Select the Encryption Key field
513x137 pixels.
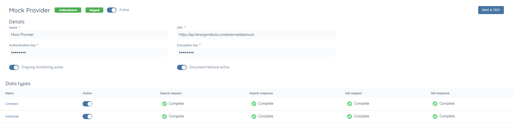(256, 52)
